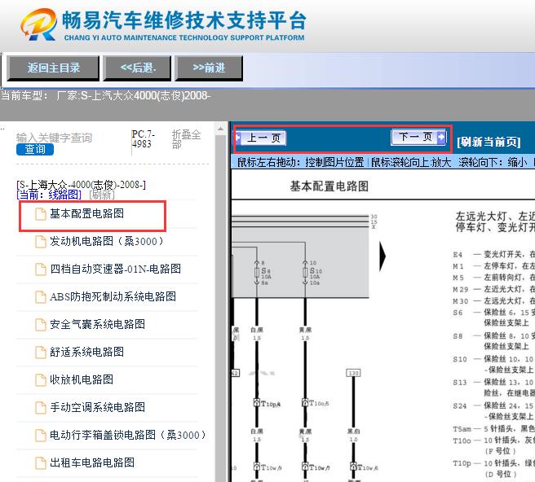This screenshot has width=535, height=482.
Task: Open 安全气囊系统电路图 item
Action: [x=97, y=324]
